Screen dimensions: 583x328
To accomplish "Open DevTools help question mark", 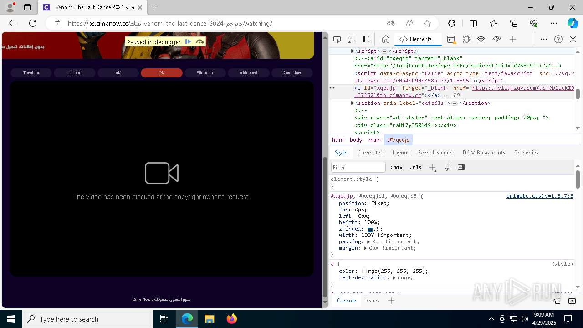I will point(558,39).
